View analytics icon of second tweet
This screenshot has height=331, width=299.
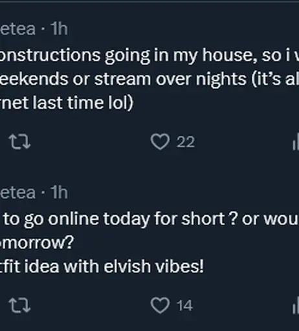click(296, 305)
